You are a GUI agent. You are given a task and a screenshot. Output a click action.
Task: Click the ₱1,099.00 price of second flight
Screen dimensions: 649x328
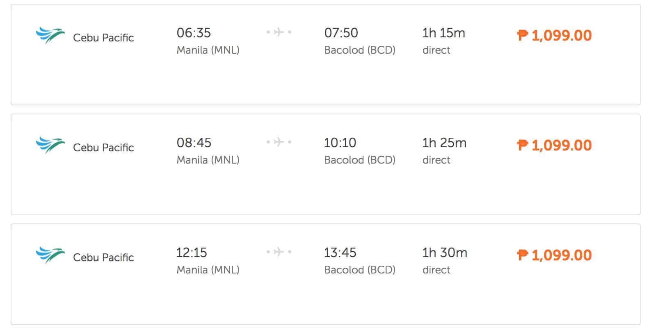554,146
